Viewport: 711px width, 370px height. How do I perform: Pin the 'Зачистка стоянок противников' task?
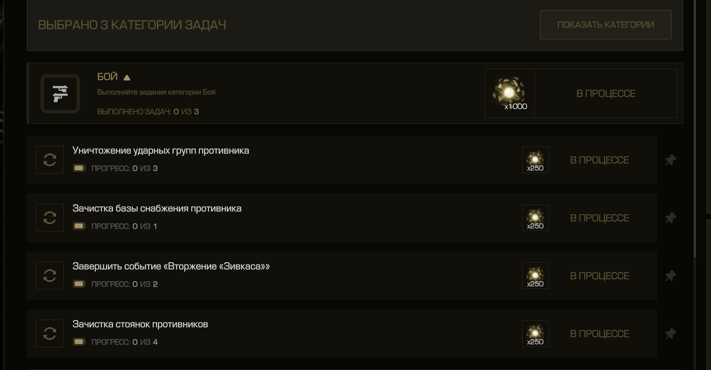pos(670,334)
